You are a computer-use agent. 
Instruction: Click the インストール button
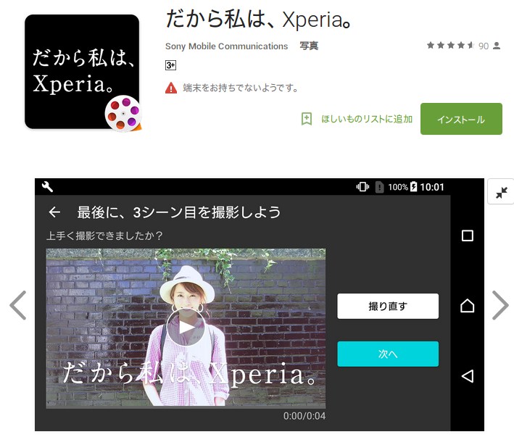461,119
